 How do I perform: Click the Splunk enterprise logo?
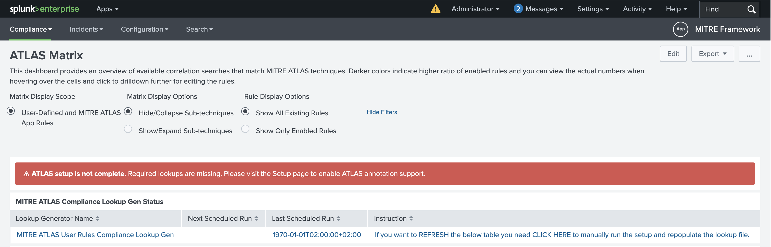[44, 9]
